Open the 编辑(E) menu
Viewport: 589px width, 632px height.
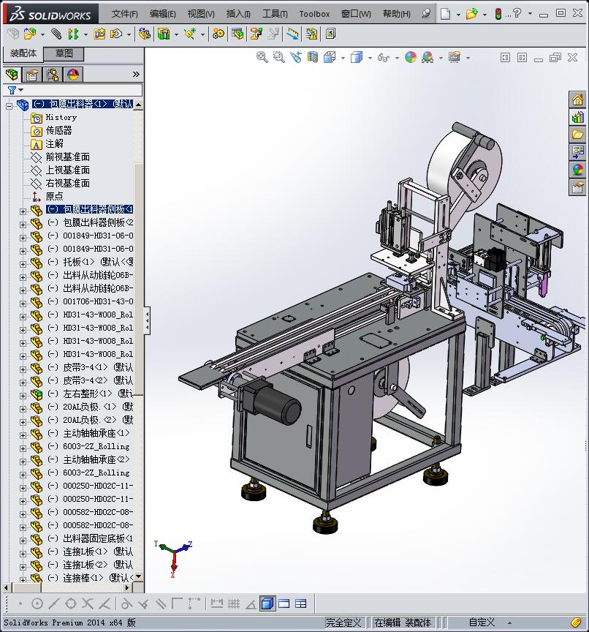click(163, 14)
